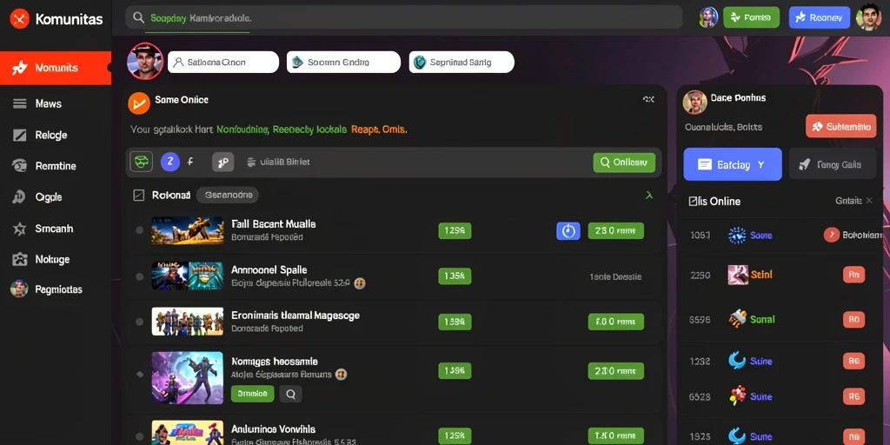Open the Fall Bacant Mualle game thumbnail

(x=188, y=230)
